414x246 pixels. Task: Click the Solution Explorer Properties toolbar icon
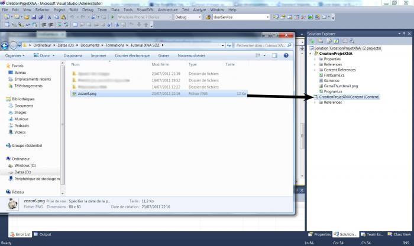312,42
